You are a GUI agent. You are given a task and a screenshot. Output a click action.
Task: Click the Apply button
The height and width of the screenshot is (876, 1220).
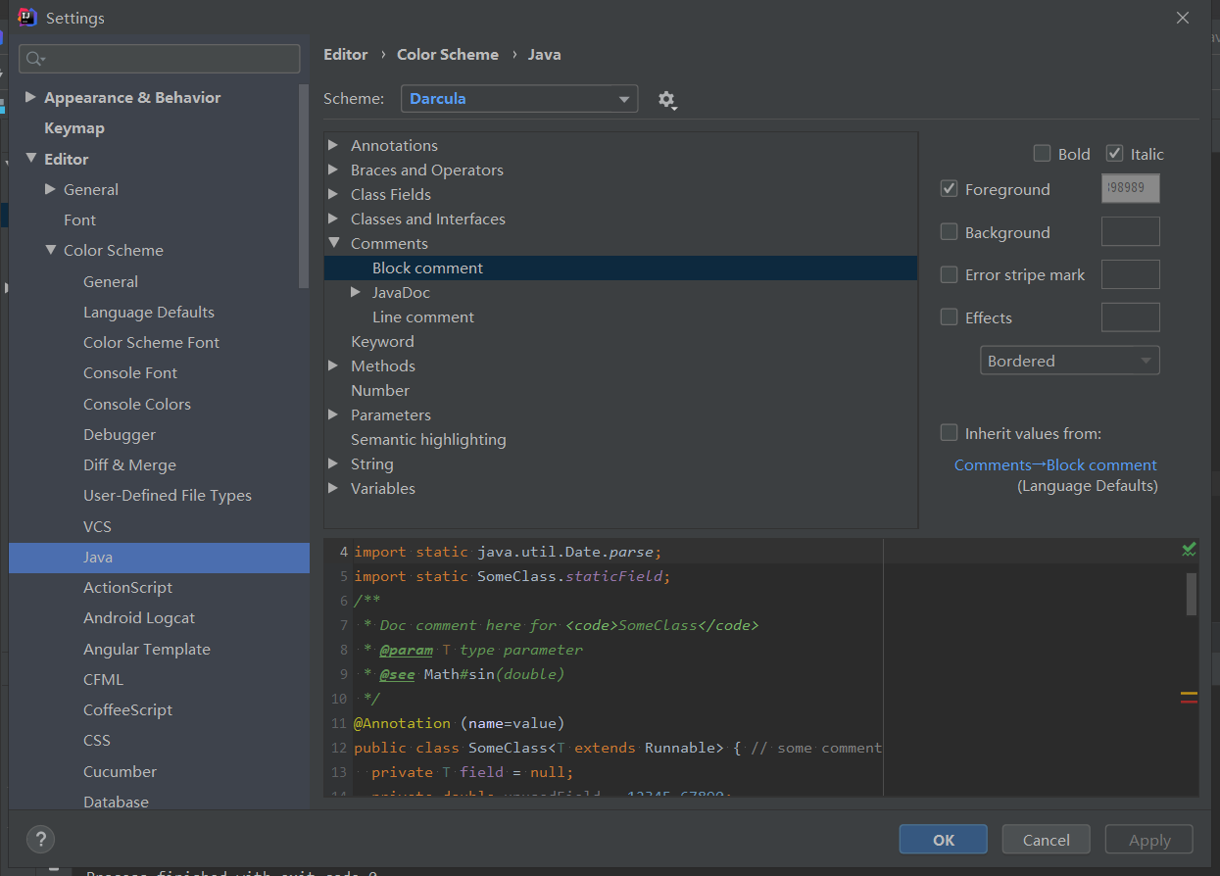(1149, 840)
